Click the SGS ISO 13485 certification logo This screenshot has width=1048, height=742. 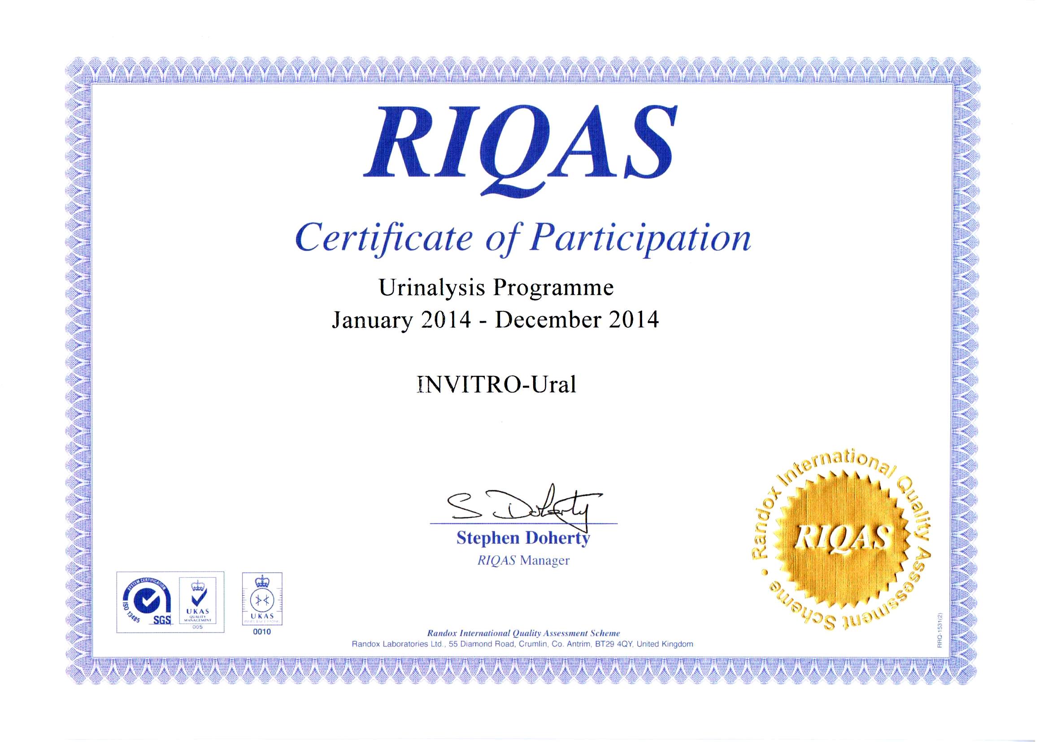pos(147,602)
